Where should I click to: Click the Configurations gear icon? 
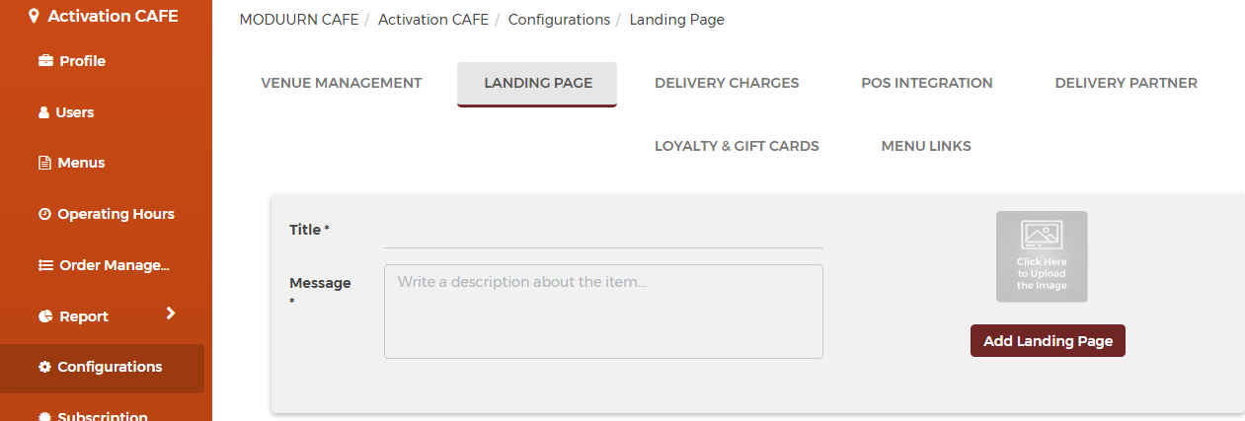(x=44, y=367)
